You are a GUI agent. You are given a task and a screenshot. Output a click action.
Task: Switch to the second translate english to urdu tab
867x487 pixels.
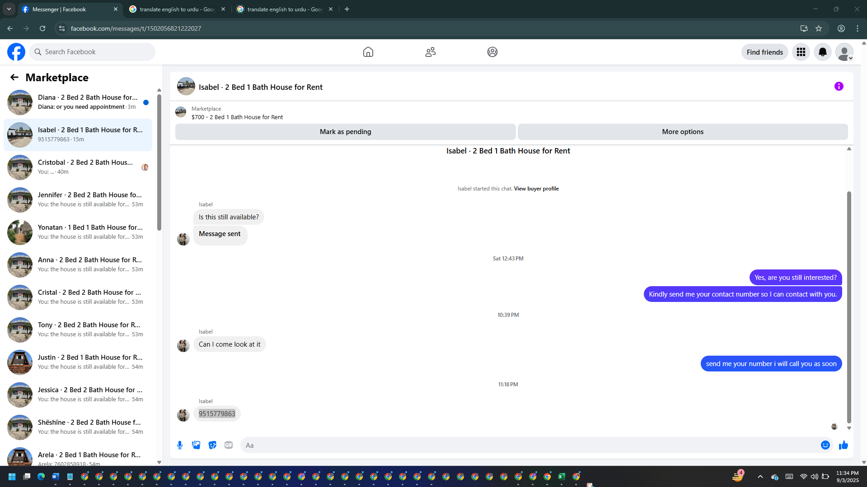pos(285,9)
